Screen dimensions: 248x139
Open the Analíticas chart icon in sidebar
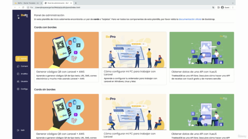[18, 74]
